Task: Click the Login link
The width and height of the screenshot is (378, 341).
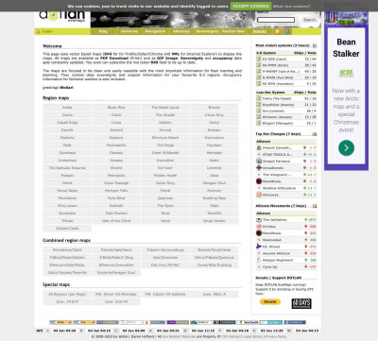Action: [x=47, y=31]
